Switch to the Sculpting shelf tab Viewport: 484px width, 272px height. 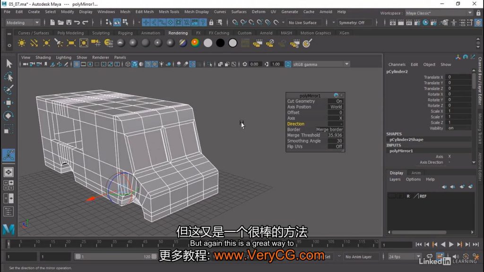pos(101,33)
